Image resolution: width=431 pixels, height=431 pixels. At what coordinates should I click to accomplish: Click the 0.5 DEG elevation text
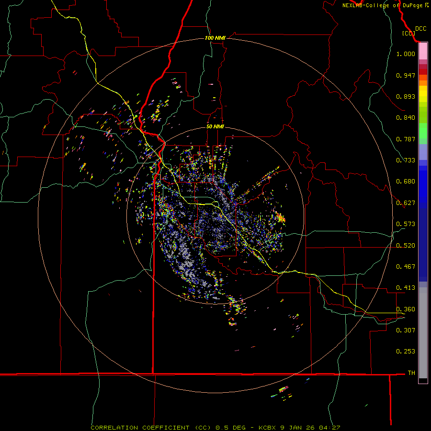[231, 428]
